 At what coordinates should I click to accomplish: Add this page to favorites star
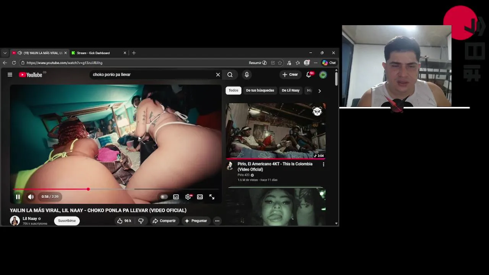280,63
